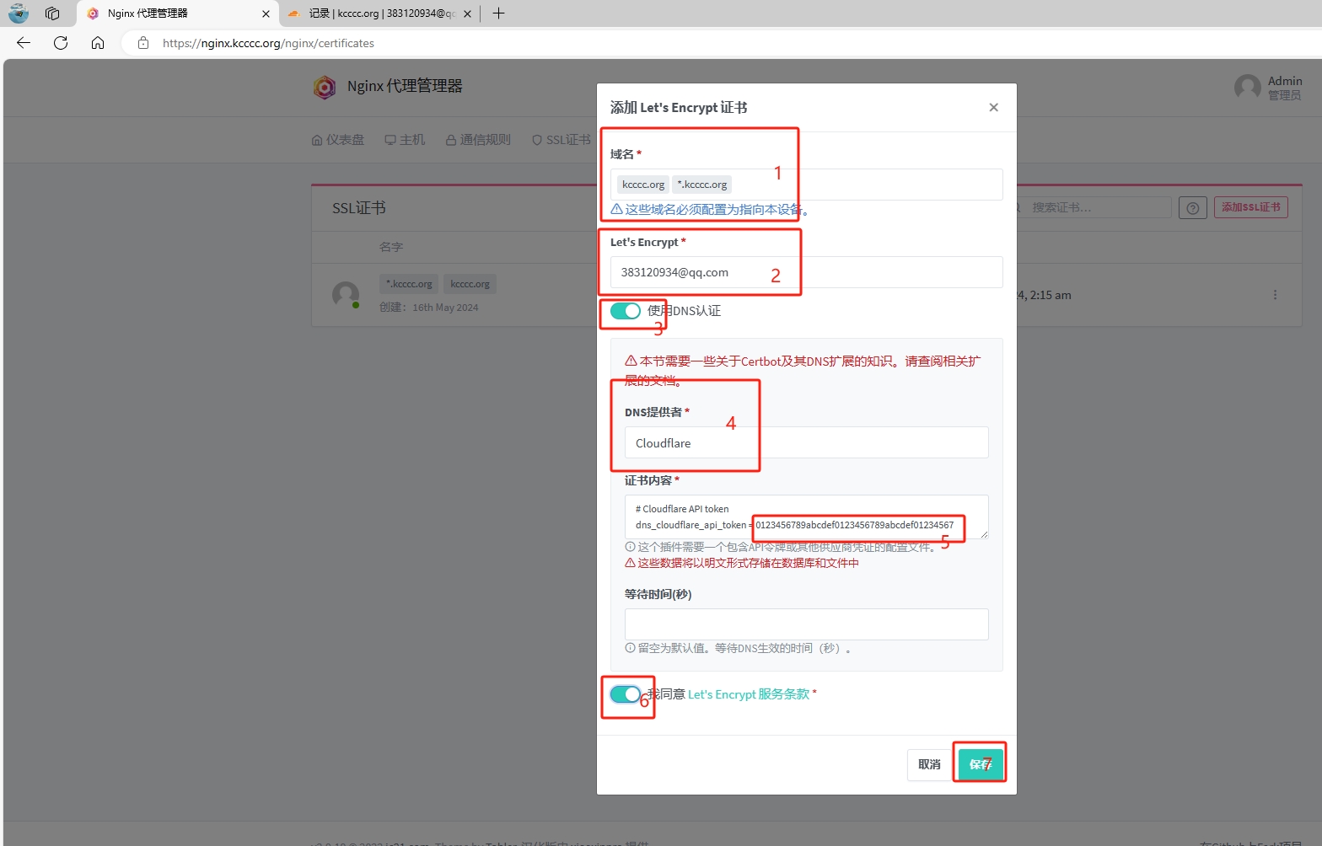
Task: Open the tab actions icon left of the tabs
Action: tap(52, 13)
